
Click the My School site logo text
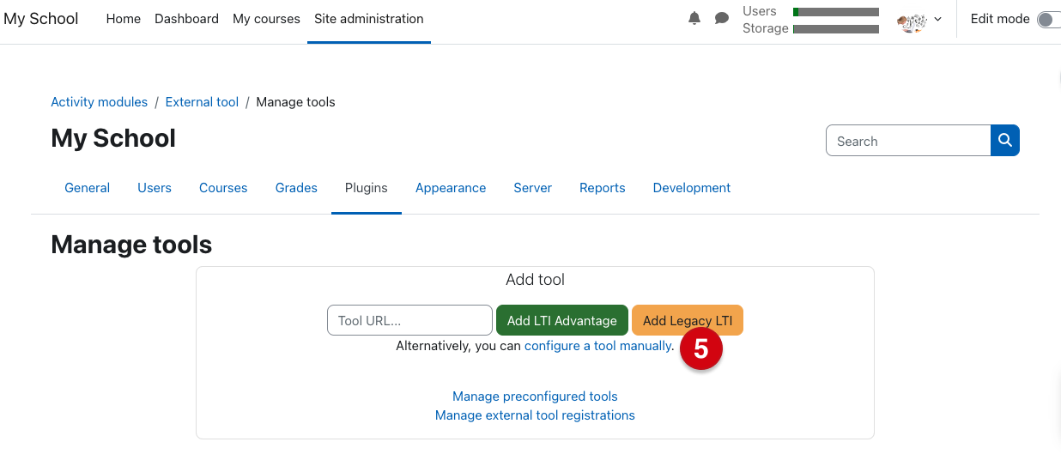point(41,18)
